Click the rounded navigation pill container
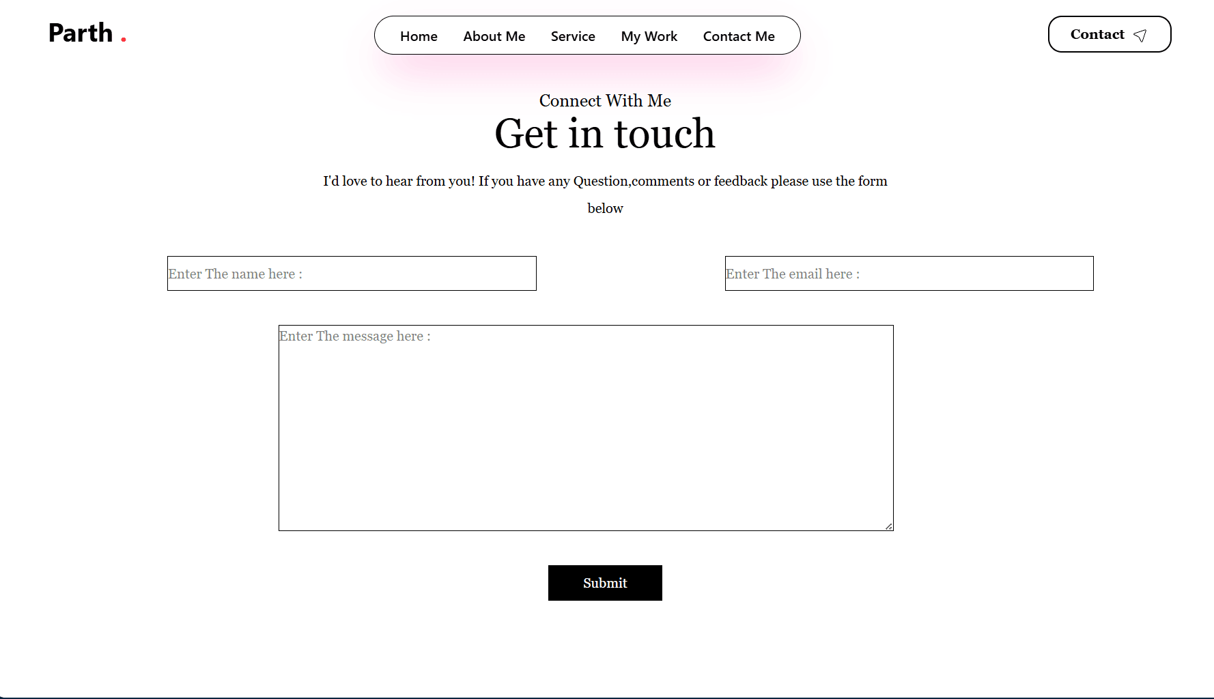 (587, 35)
